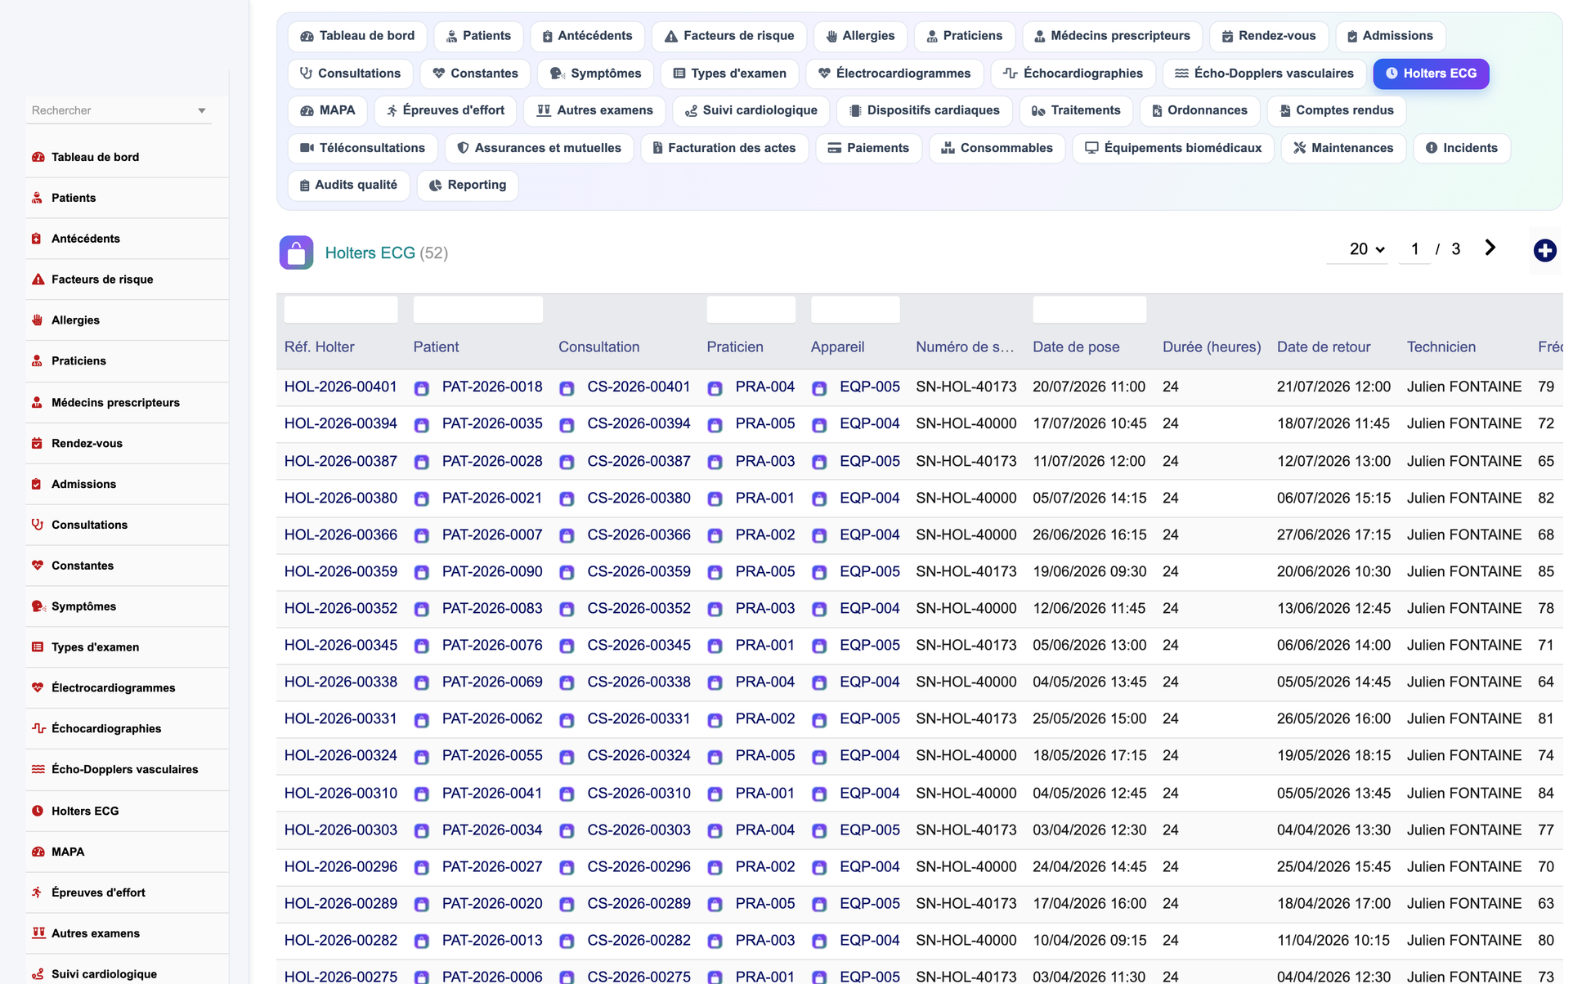Image resolution: width=1591 pixels, height=984 pixels.
Task: Click the Constantes heartbeat icon in sidebar
Action: 38,566
